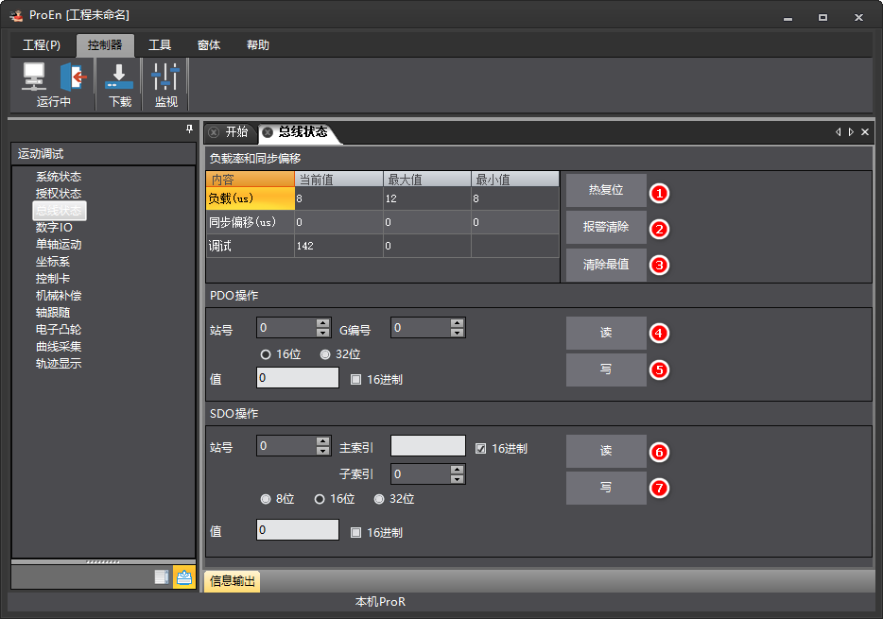Select the SDO 8位 radio button

266,499
